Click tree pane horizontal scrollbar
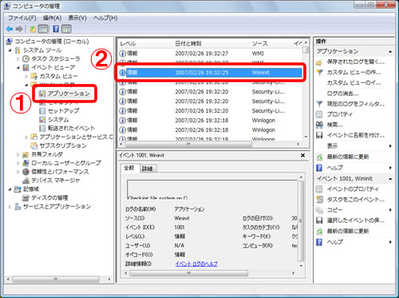The width and height of the screenshot is (399, 298). click(x=56, y=279)
